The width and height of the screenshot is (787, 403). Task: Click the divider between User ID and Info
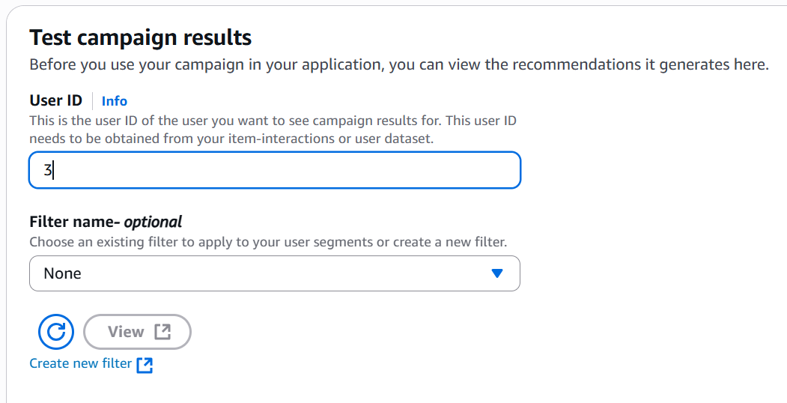(x=92, y=101)
